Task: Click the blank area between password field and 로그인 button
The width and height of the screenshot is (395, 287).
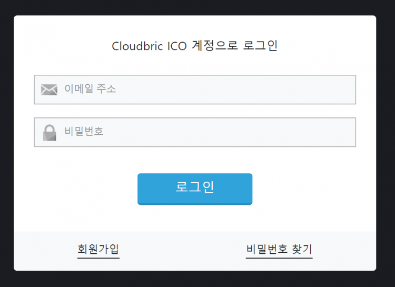Action: click(x=195, y=160)
